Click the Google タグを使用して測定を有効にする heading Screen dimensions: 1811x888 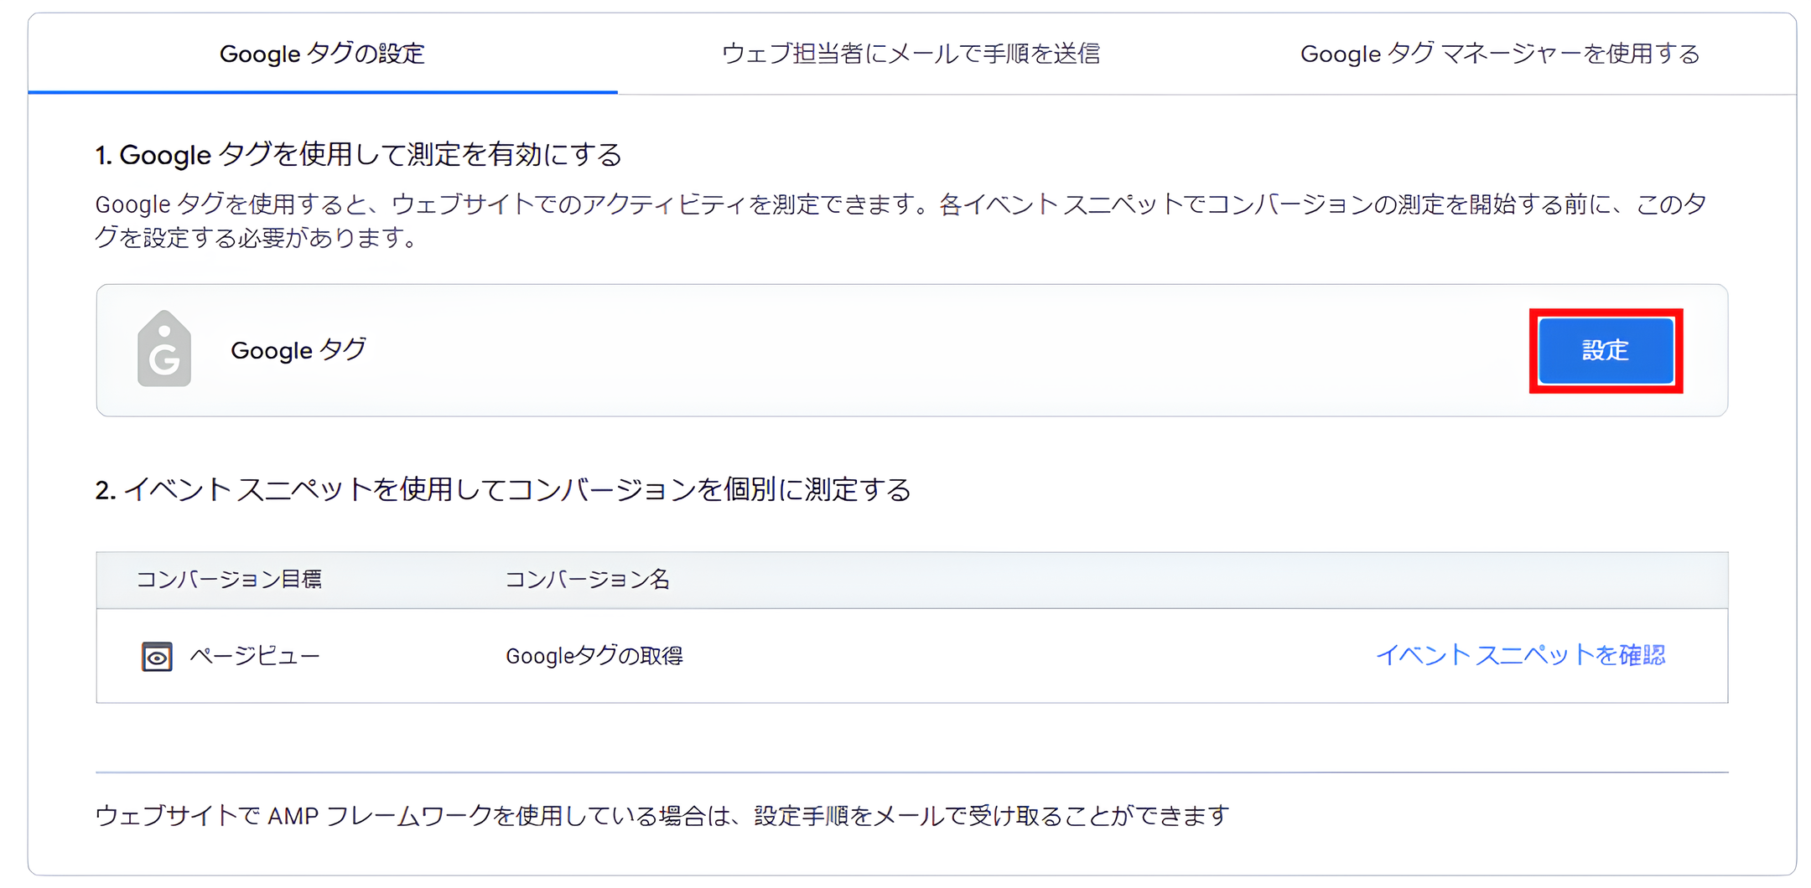(359, 154)
